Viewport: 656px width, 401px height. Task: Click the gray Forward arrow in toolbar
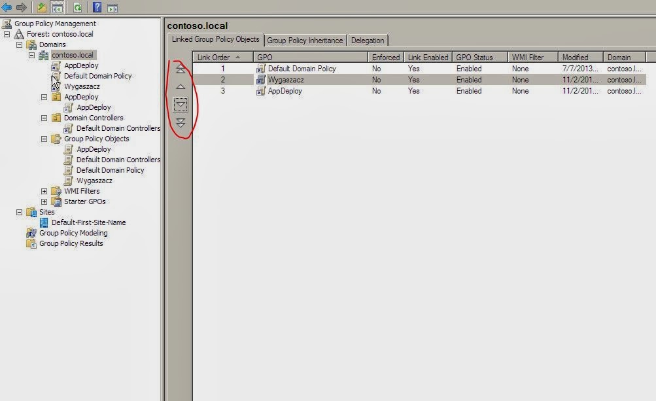pyautogui.click(x=21, y=7)
